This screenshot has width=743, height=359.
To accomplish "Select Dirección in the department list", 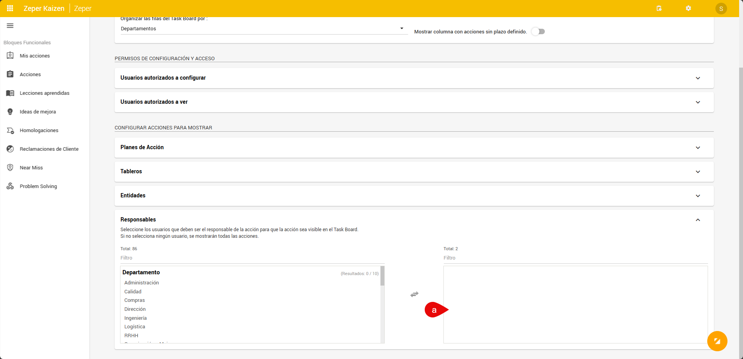I will pos(135,309).
